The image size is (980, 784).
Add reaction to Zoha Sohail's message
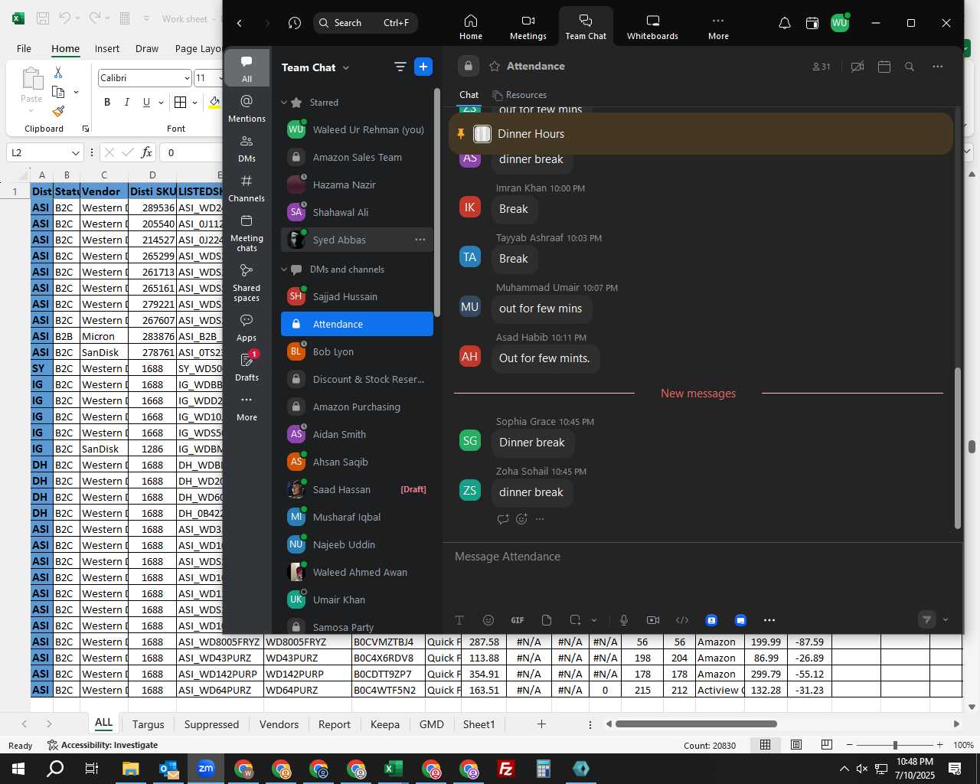(x=521, y=518)
